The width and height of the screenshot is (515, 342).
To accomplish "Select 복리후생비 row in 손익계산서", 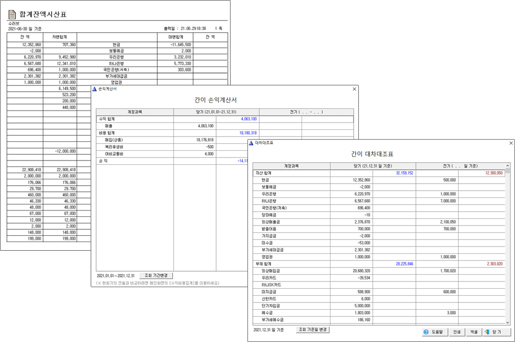I will click(172, 147).
